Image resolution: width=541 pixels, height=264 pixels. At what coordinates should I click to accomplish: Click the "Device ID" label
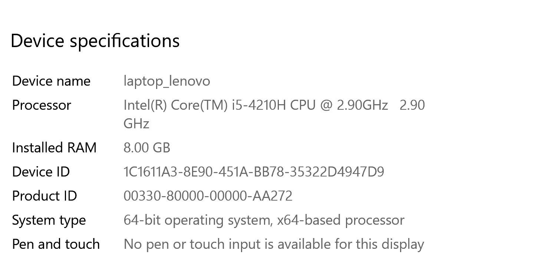(x=41, y=172)
